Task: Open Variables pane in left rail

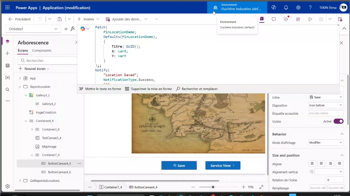Action: click(x=7, y=77)
